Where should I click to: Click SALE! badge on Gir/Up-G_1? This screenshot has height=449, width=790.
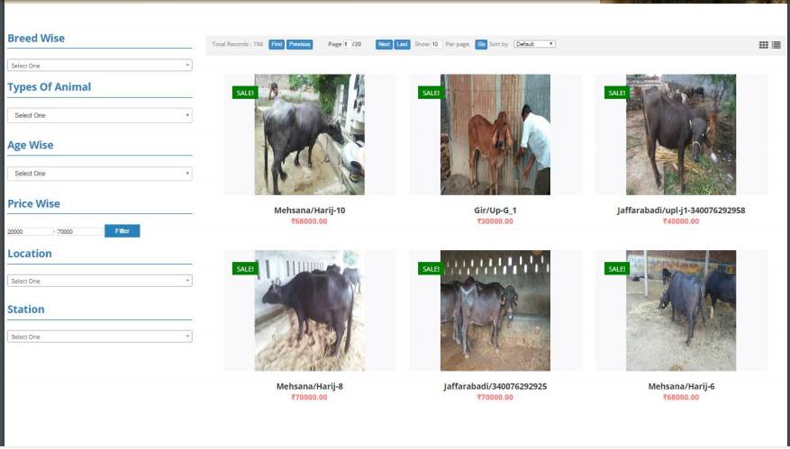pos(431,93)
